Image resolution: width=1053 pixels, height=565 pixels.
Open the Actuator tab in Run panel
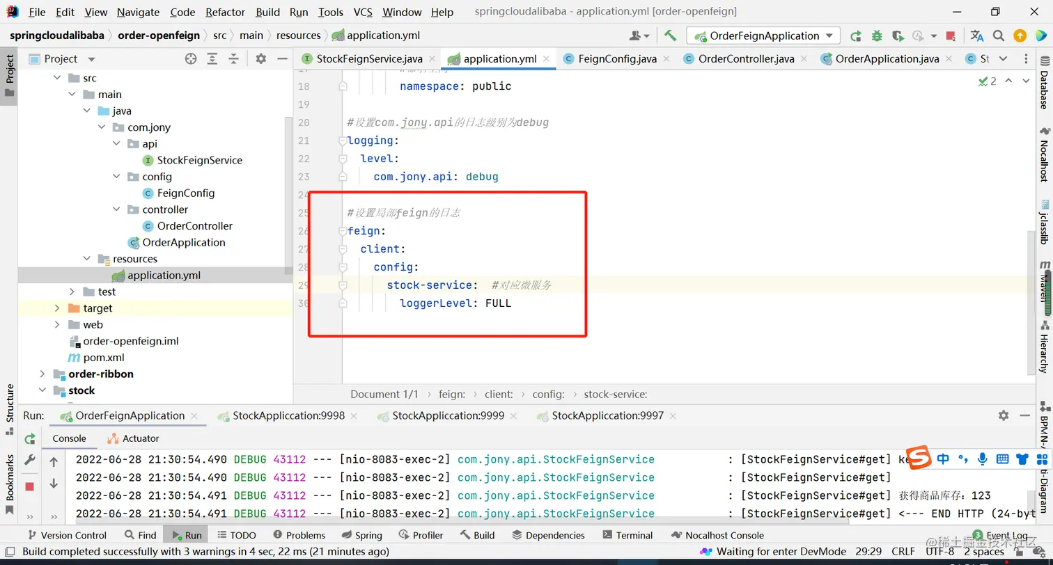click(133, 438)
